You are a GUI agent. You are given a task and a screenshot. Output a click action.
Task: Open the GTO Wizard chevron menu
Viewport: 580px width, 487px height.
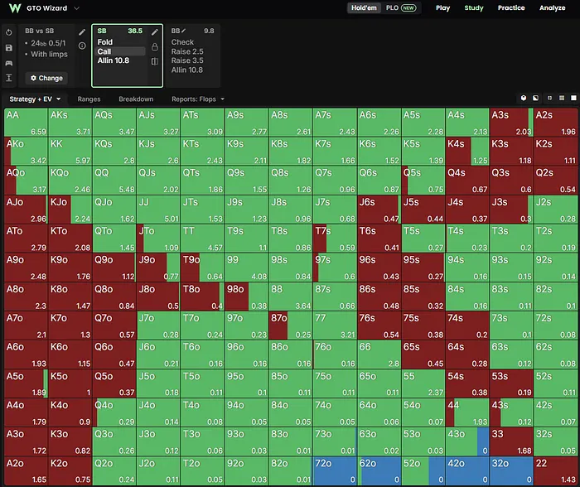(76, 8)
